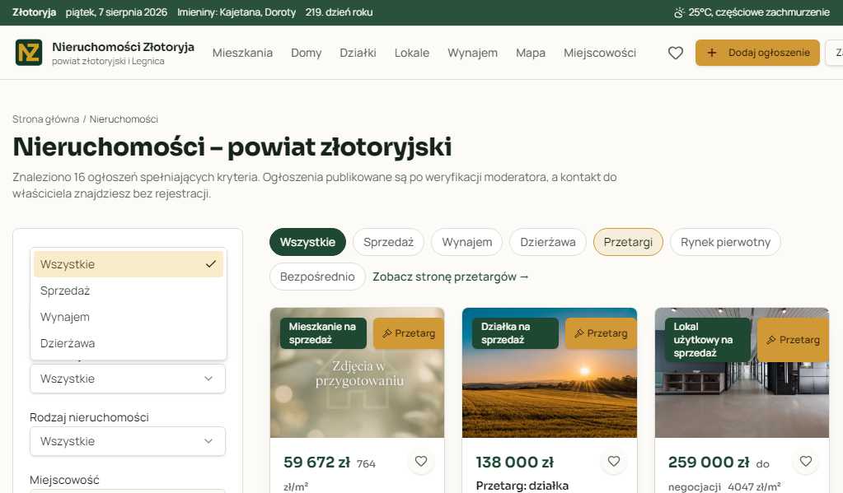The image size is (843, 493).
Task: Open Lokale in main navigation
Action: pos(412,53)
